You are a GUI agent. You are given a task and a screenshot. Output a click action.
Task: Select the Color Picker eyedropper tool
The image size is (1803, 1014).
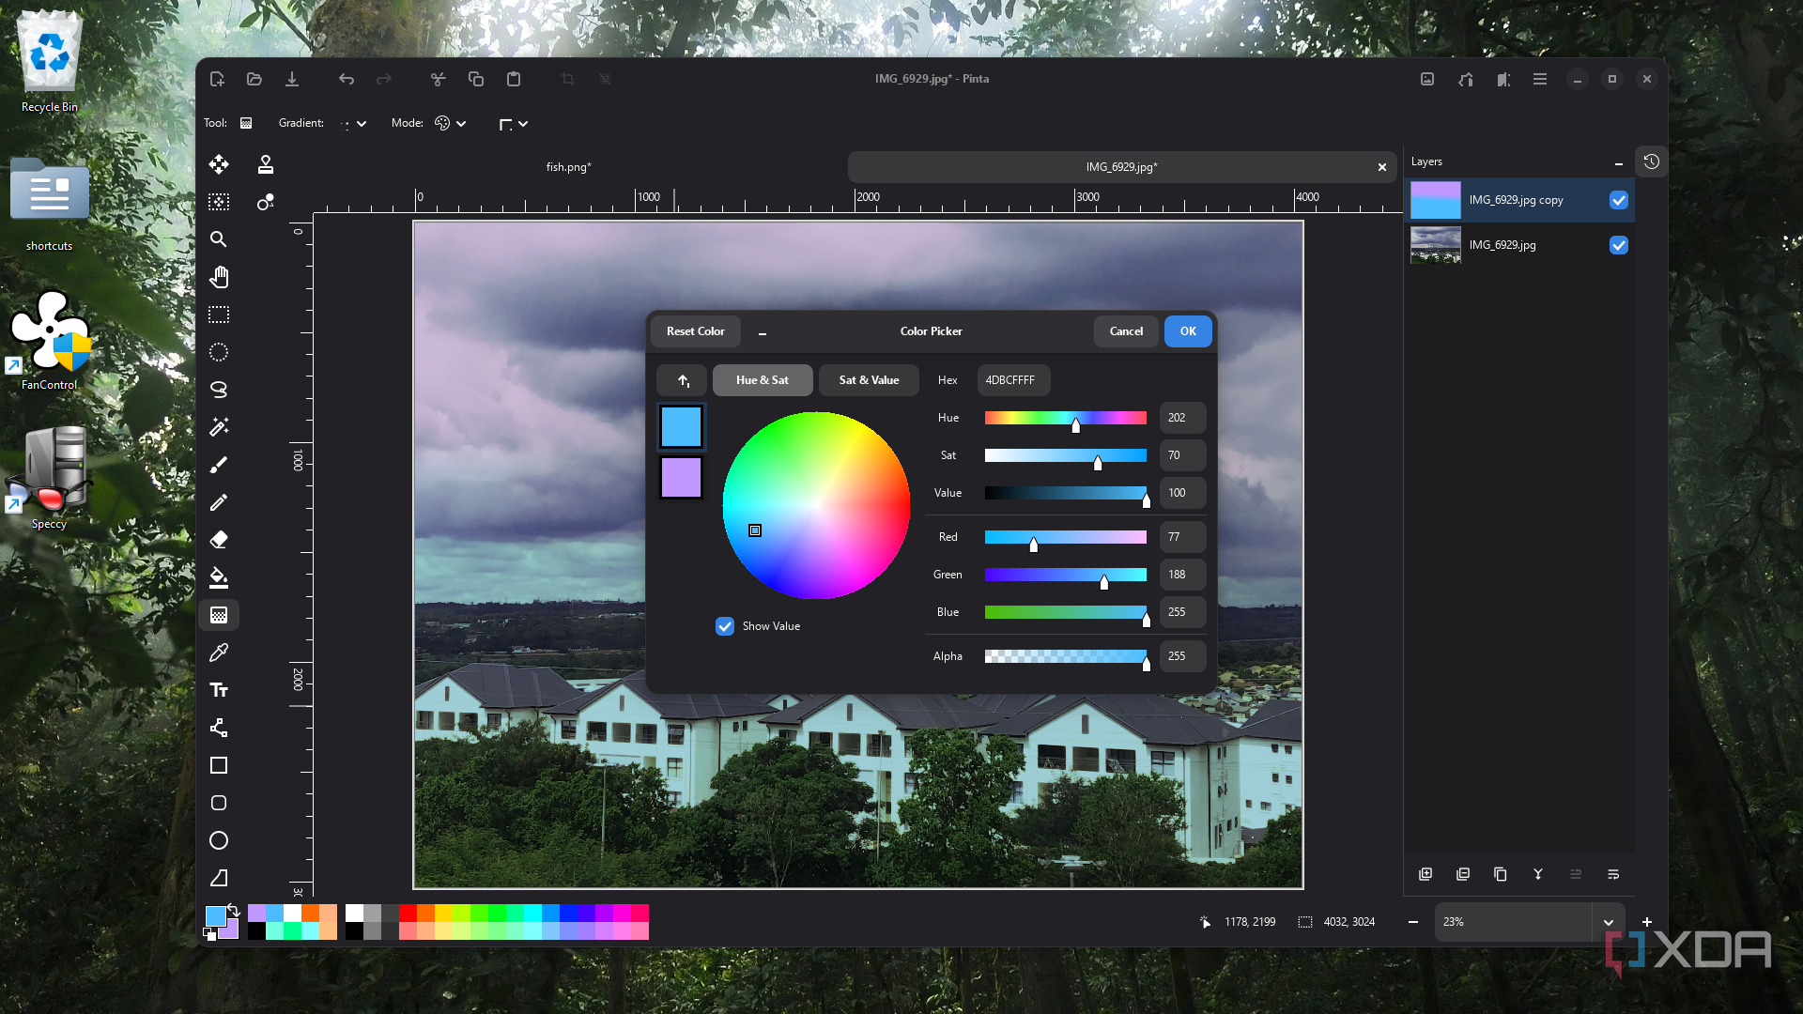coord(219,653)
